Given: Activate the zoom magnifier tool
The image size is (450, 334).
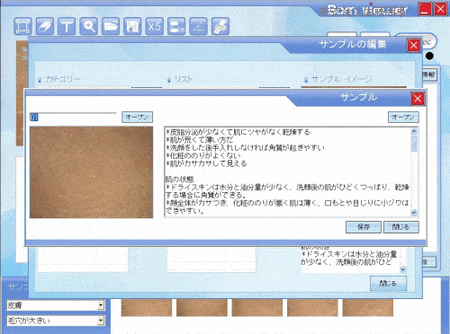Looking at the screenshot, I should [89, 26].
